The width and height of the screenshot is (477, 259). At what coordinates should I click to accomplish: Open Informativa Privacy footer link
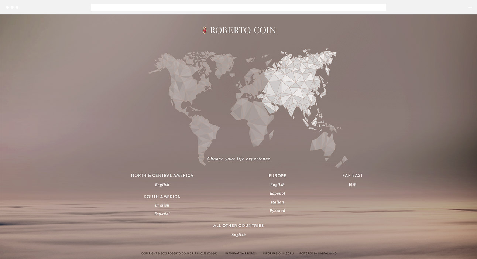(x=240, y=253)
